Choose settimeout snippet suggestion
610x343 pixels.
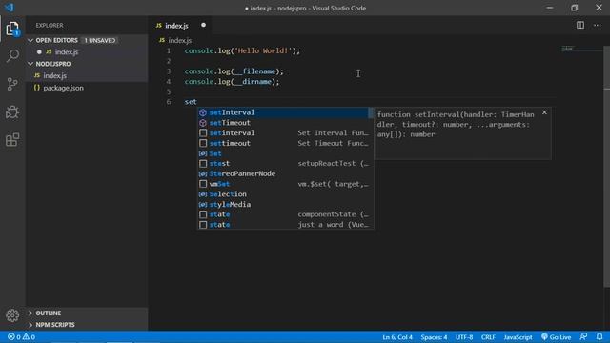283,143
